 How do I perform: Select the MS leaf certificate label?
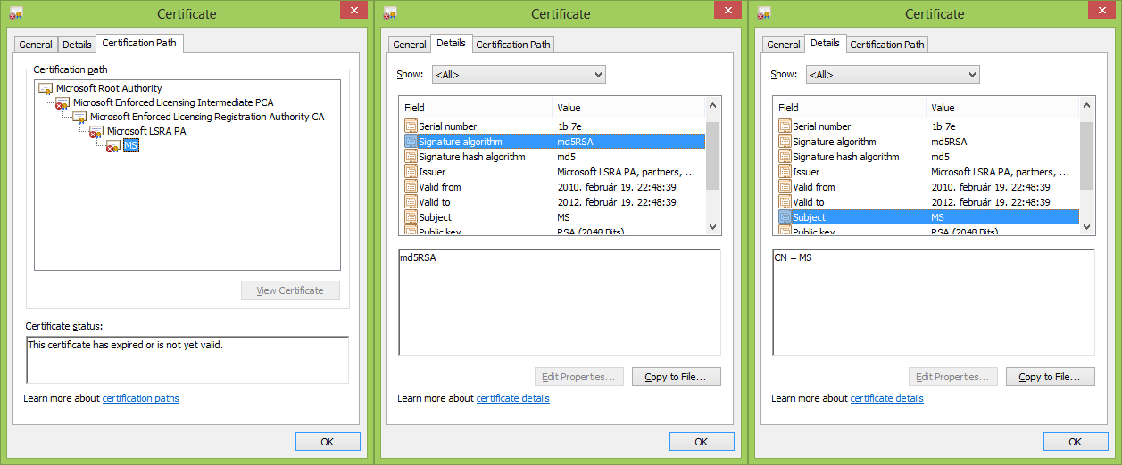(130, 146)
